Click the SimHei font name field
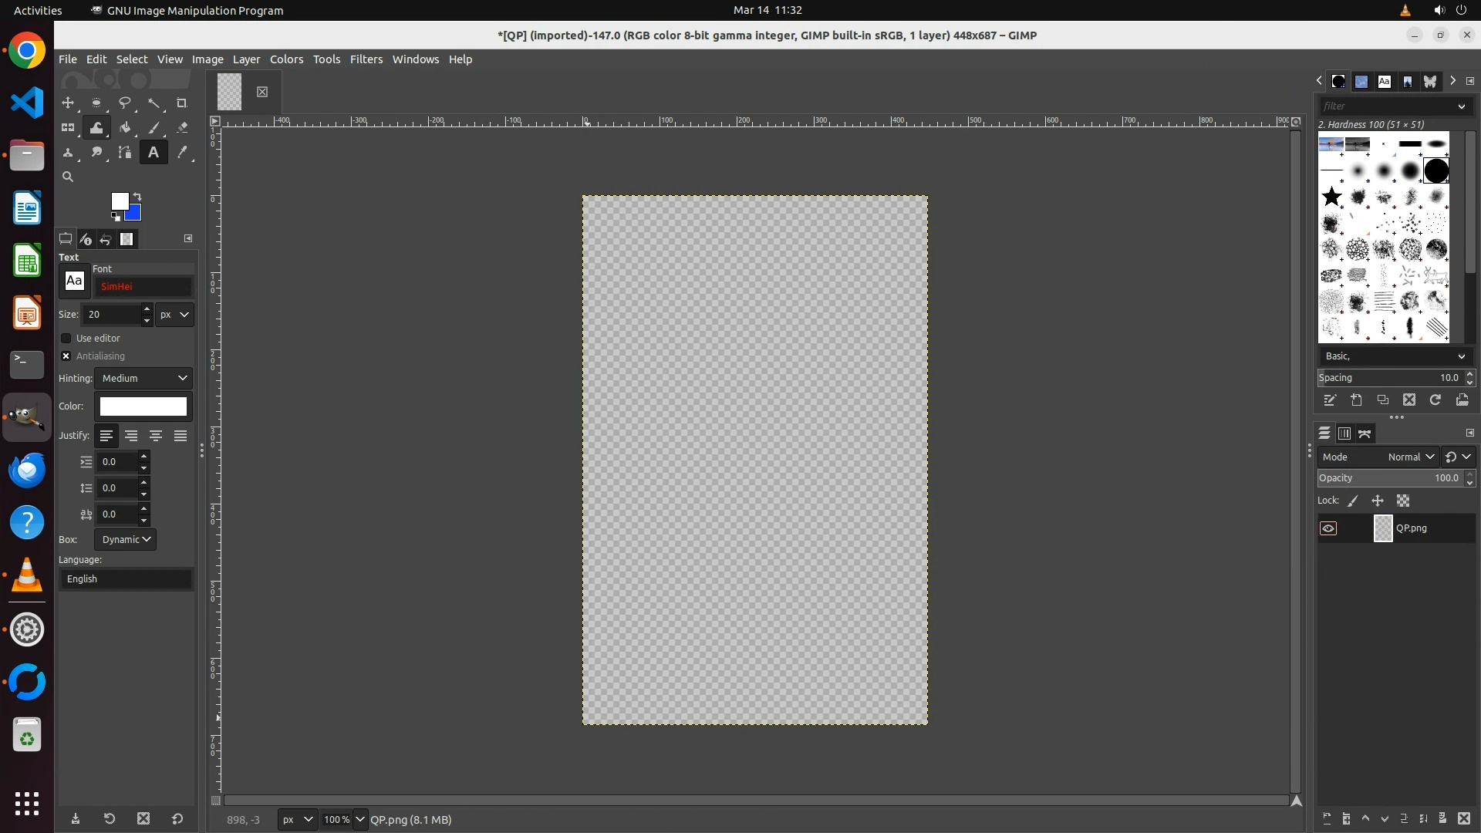Viewport: 1481px width, 833px height. 143,286
